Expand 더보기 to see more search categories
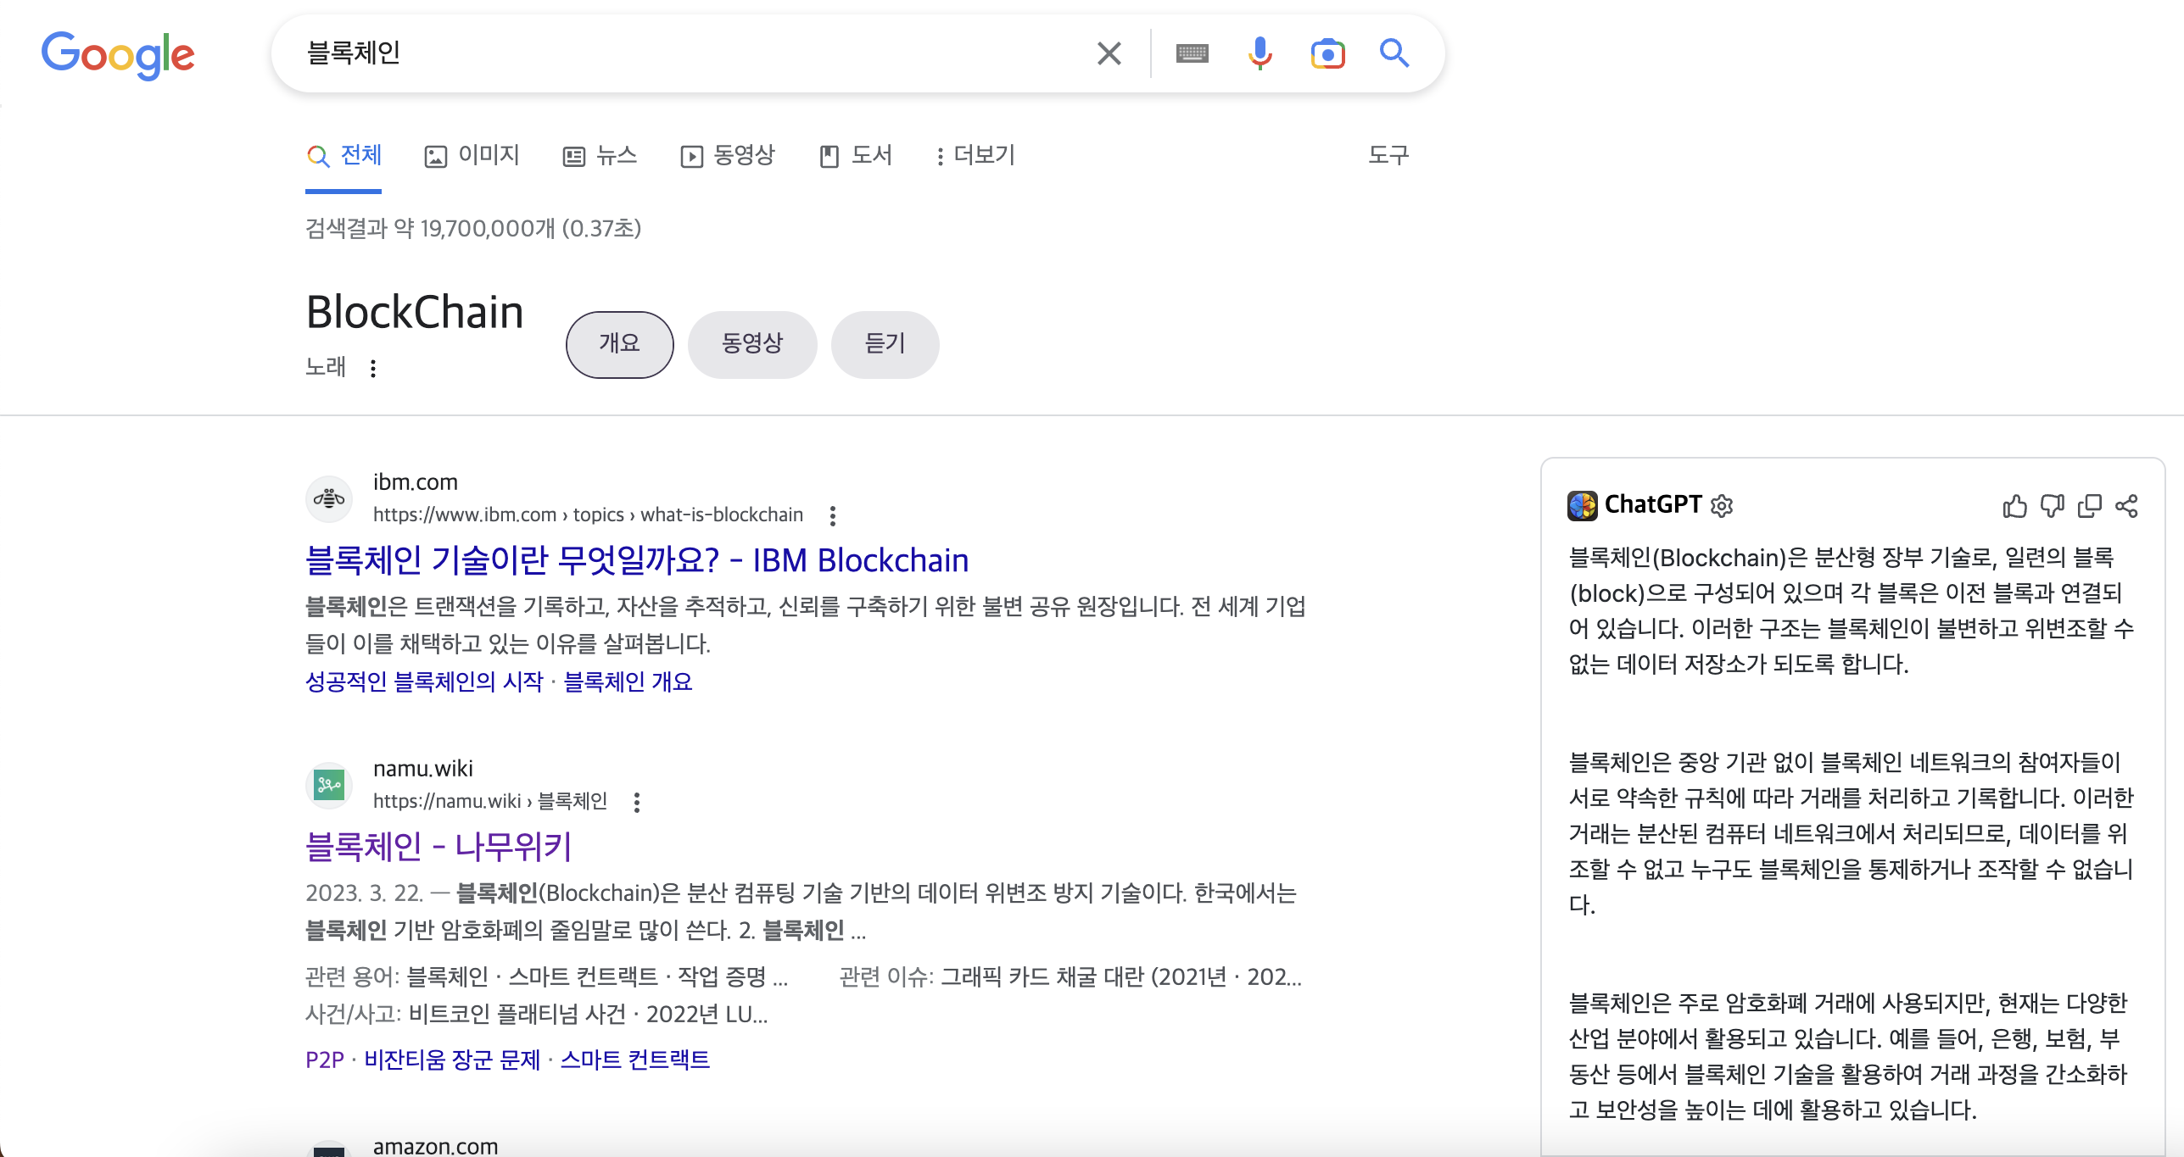2184x1157 pixels. tap(975, 156)
